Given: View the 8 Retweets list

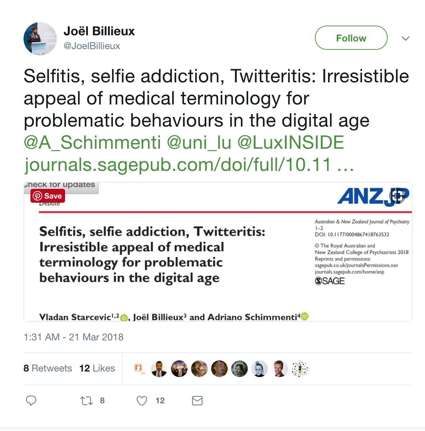Looking at the screenshot, I should coord(48,368).
